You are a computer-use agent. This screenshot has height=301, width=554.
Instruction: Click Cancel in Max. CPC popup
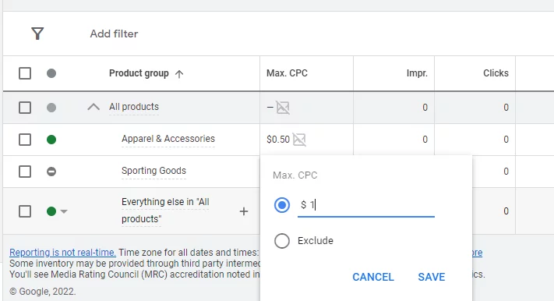373,277
